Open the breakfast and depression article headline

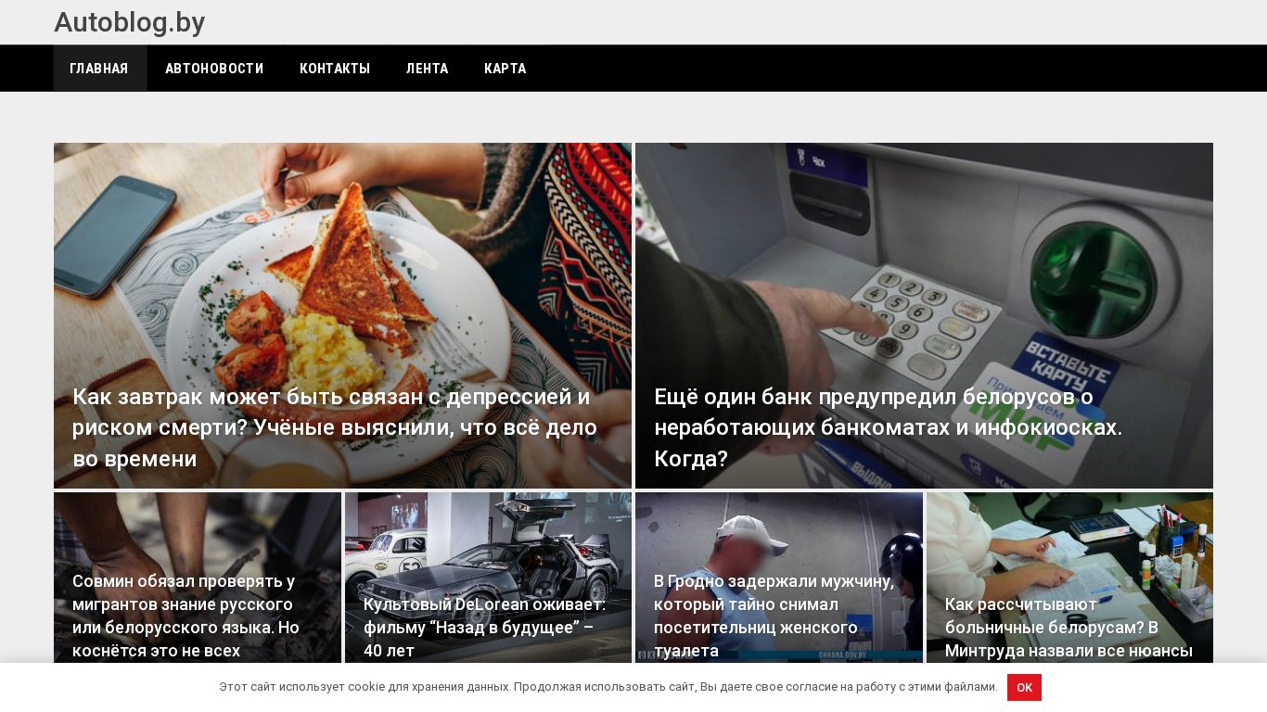tap(335, 427)
